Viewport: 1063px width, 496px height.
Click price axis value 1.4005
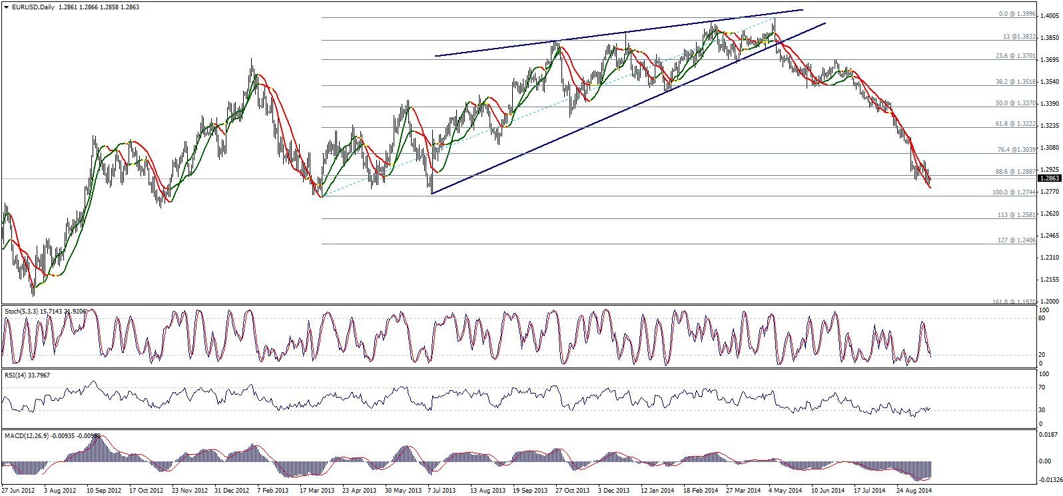pos(1050,17)
